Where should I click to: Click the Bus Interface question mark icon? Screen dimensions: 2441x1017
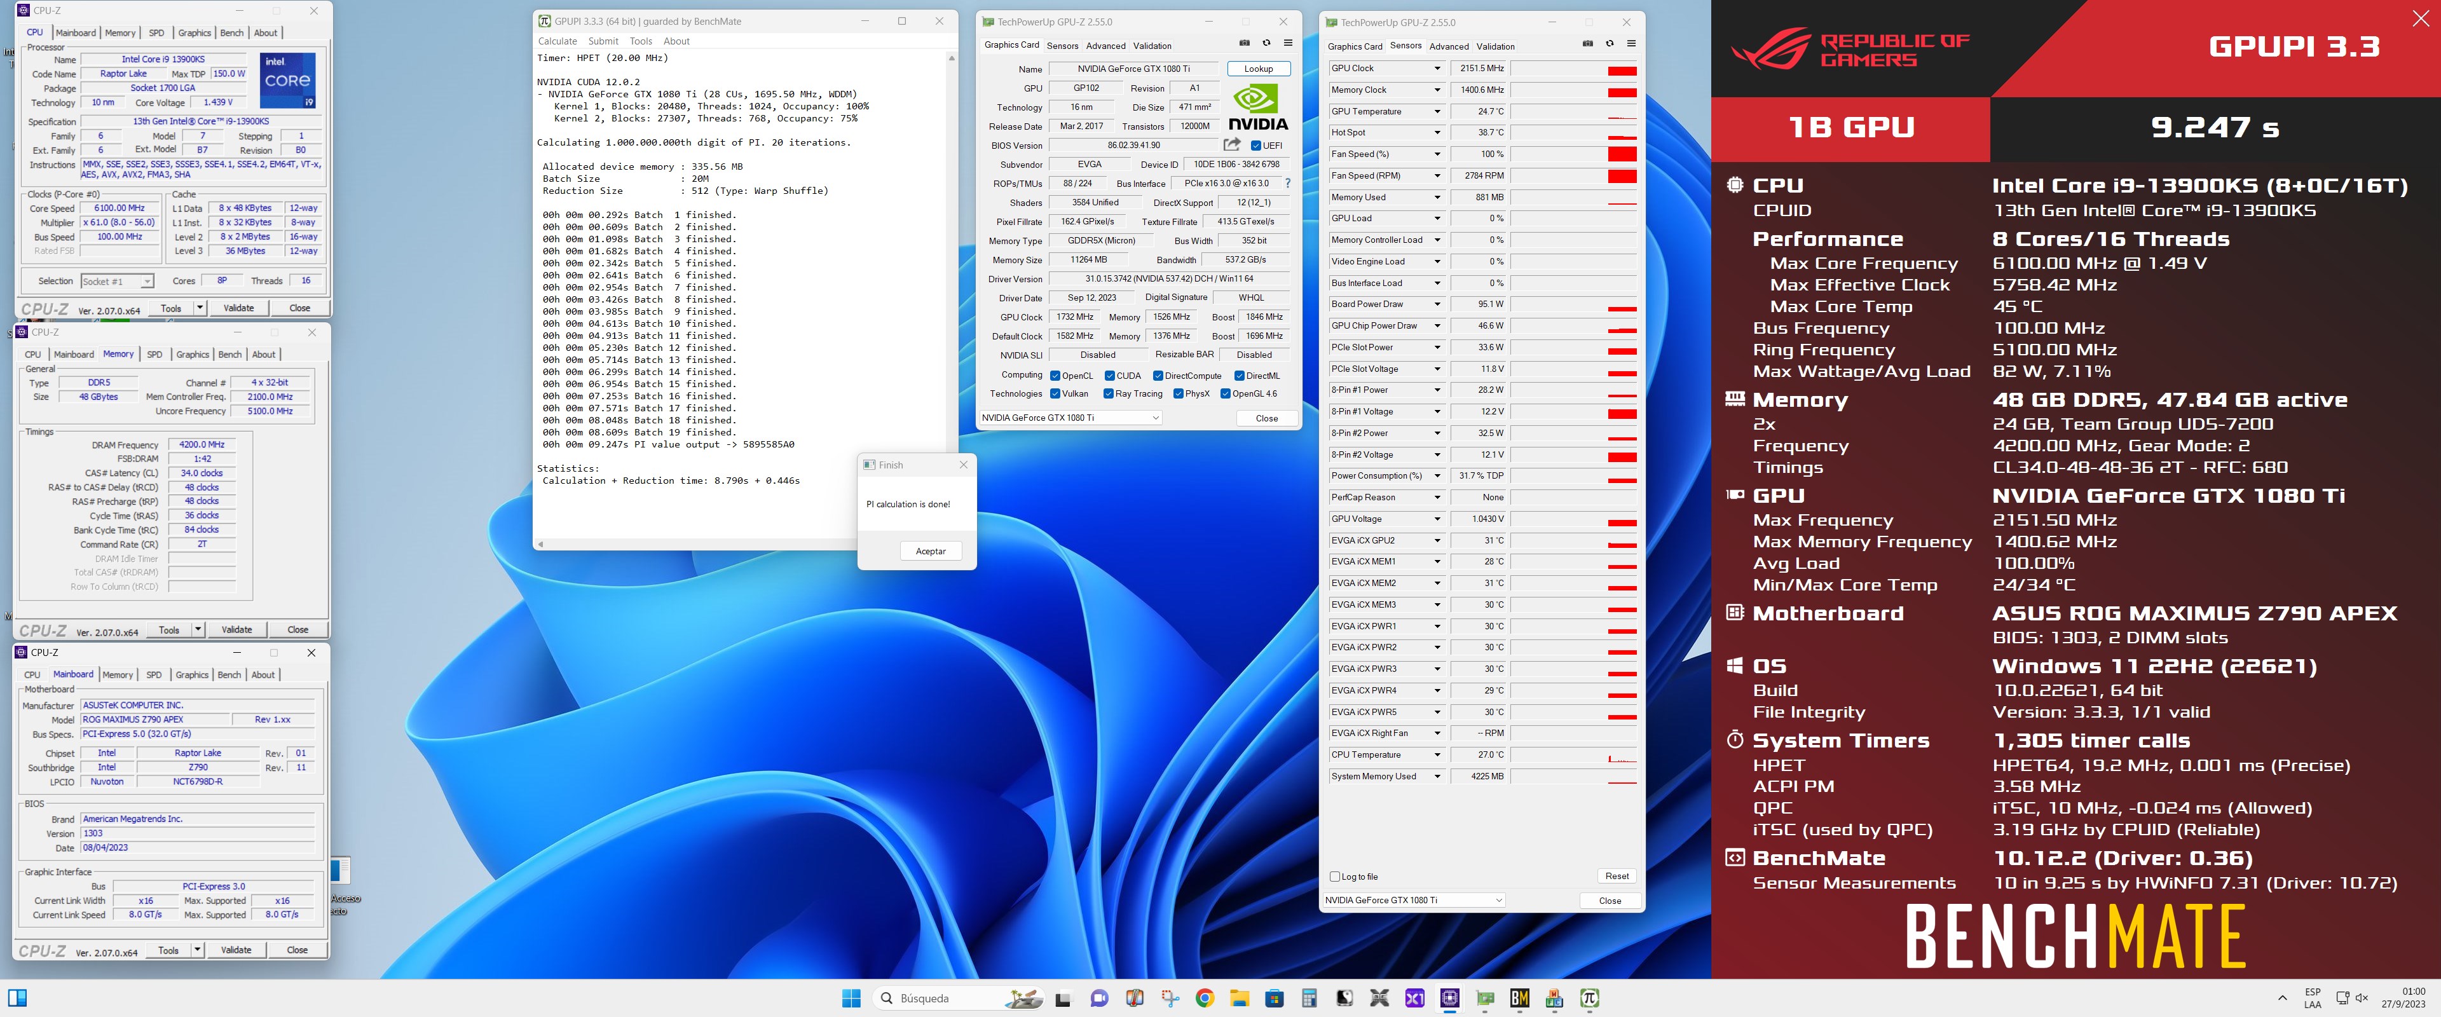1287,183
